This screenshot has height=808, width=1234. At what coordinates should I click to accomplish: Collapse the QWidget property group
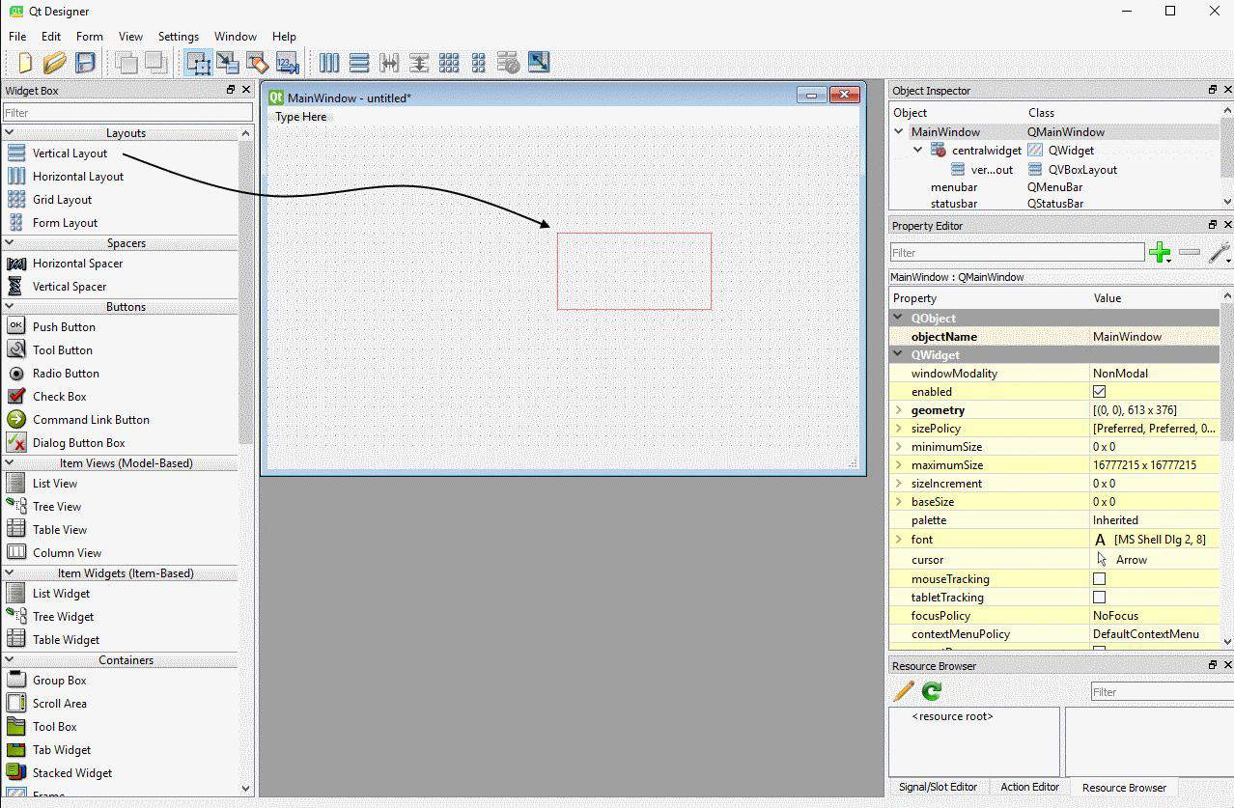pyautogui.click(x=899, y=355)
